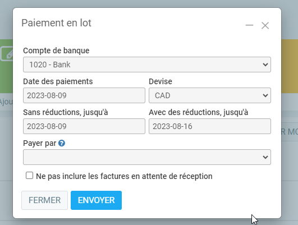Click the Payer par label text
The width and height of the screenshot is (298, 225).
(39, 143)
